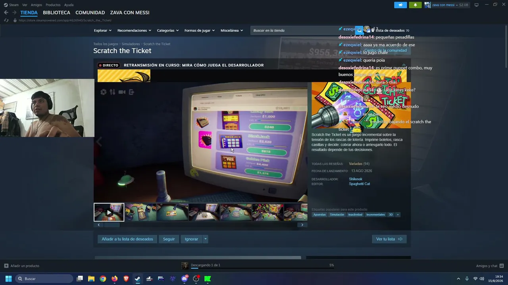
Task: Select the Incrementales tag
Action: 375,215
